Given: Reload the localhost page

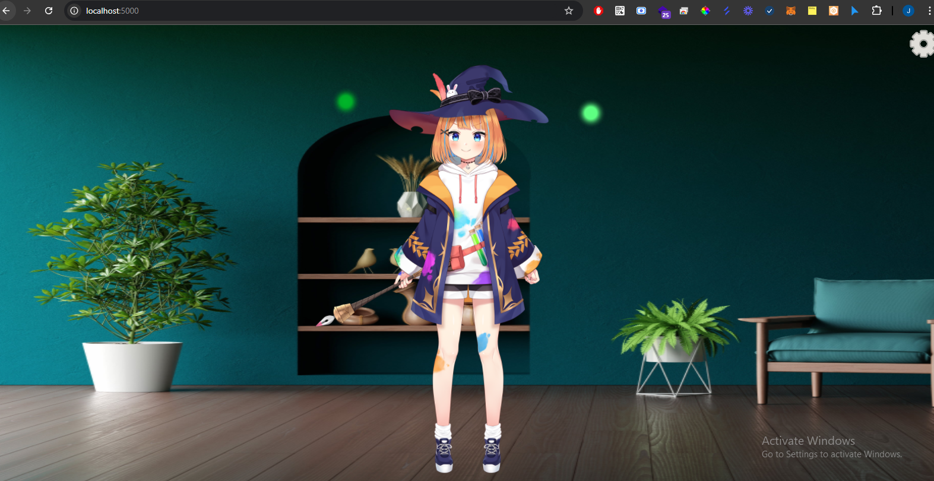Looking at the screenshot, I should pyautogui.click(x=49, y=11).
